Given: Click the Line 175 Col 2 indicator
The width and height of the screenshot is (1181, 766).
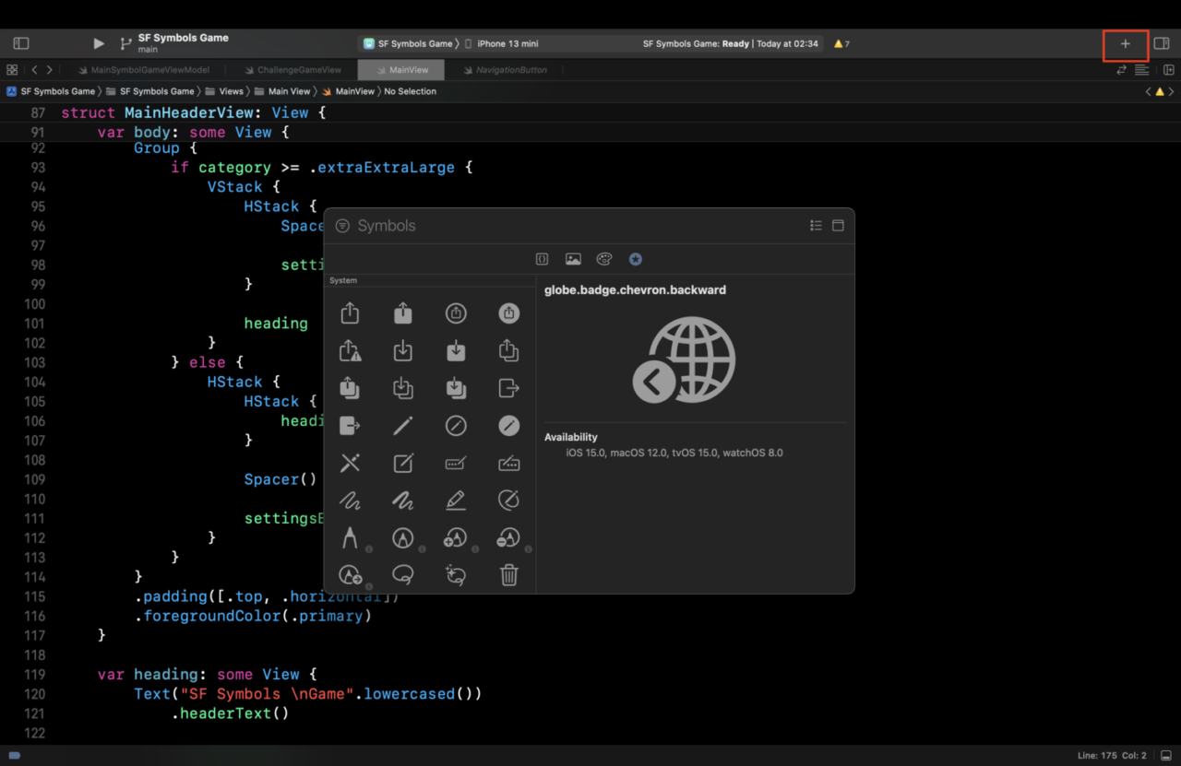Looking at the screenshot, I should click(1112, 756).
